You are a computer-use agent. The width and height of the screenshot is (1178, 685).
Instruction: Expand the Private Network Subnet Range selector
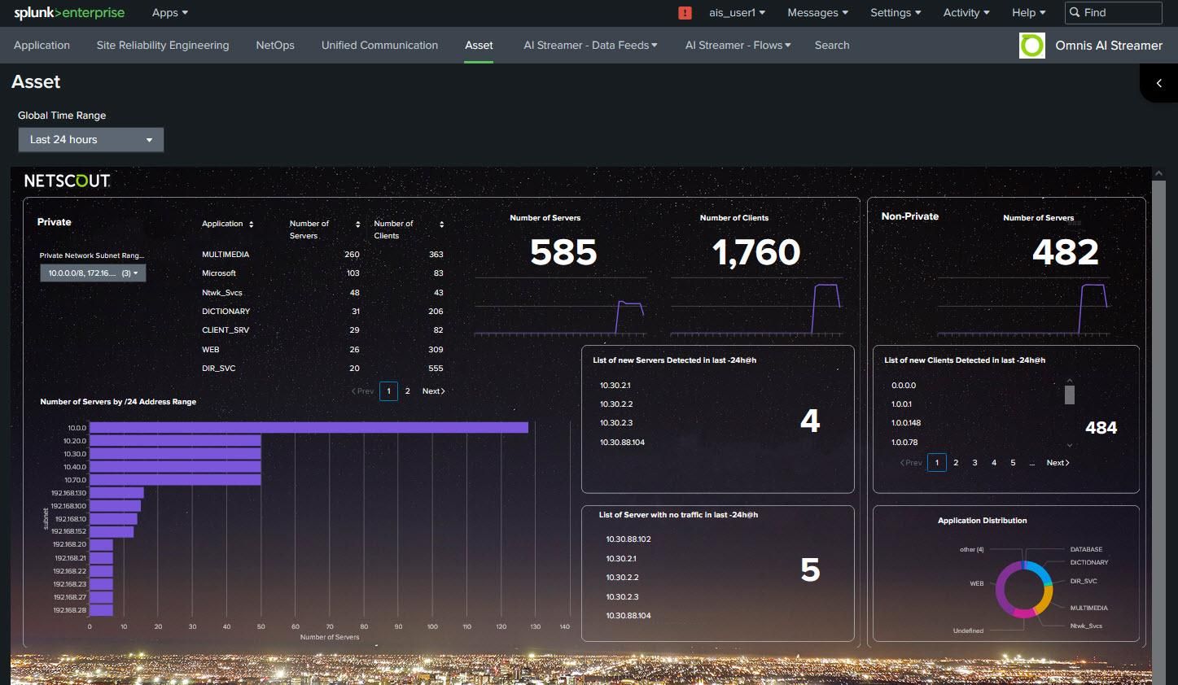coord(92,273)
